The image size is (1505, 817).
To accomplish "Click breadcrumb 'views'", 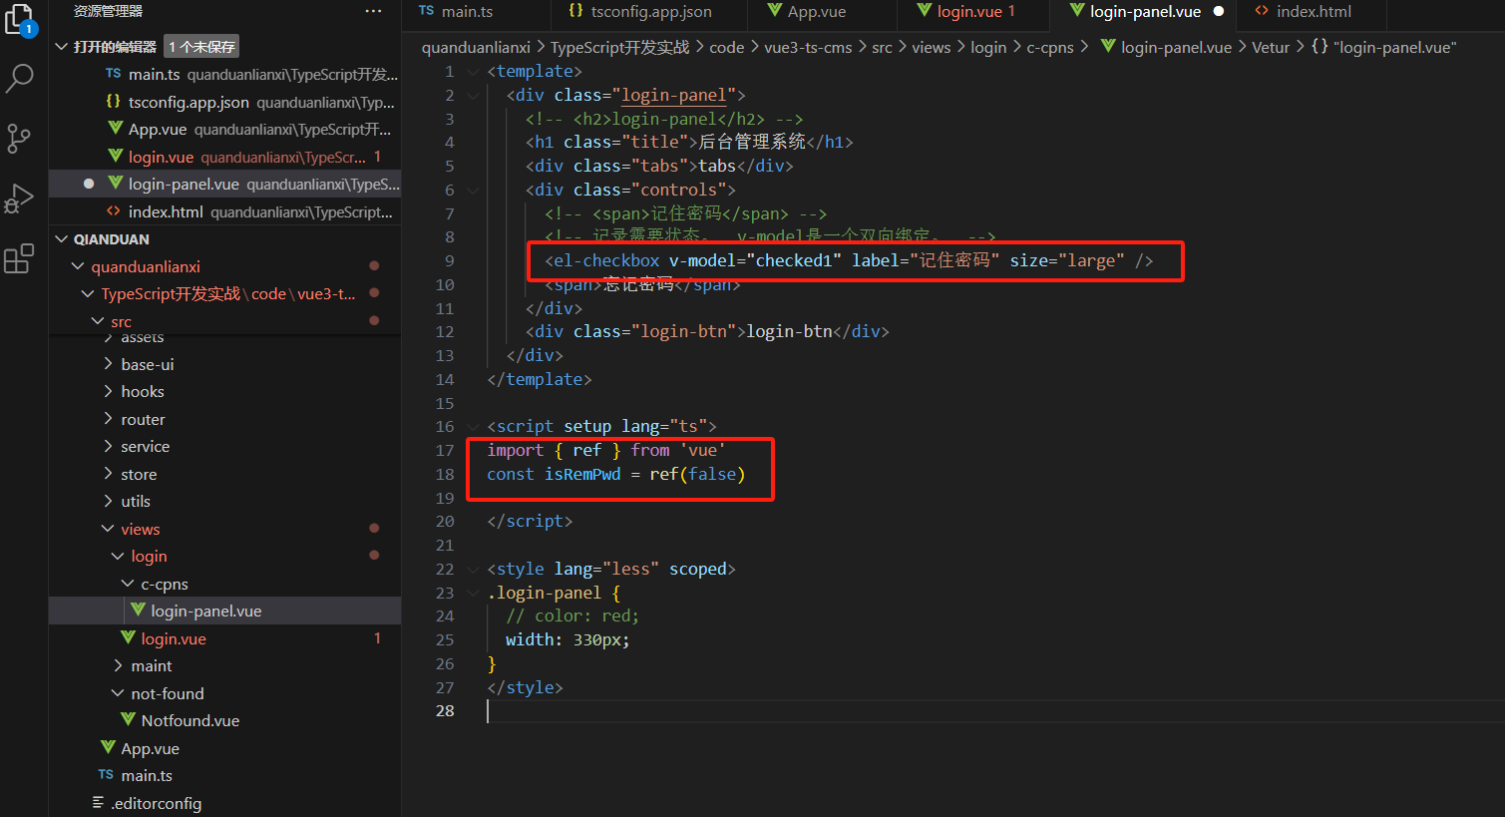I will tap(931, 47).
